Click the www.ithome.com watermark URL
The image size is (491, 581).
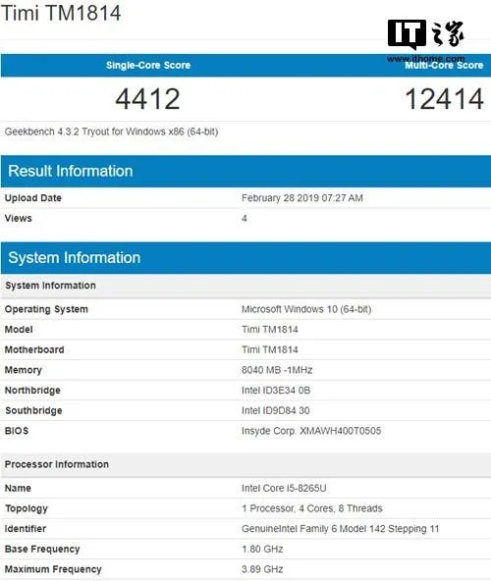425,59
